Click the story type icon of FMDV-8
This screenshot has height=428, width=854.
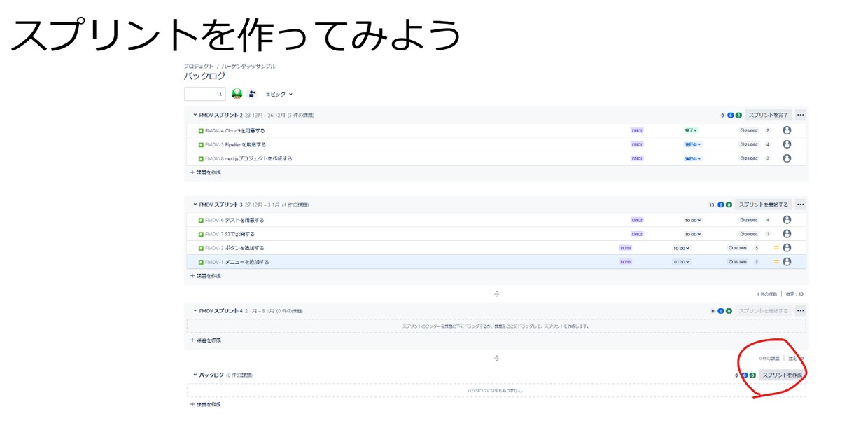pos(201,158)
